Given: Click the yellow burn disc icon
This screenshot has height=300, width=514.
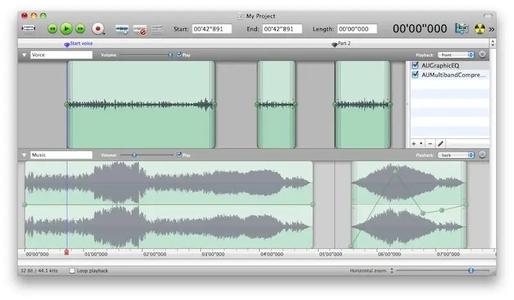Looking at the screenshot, I should coord(479,29).
